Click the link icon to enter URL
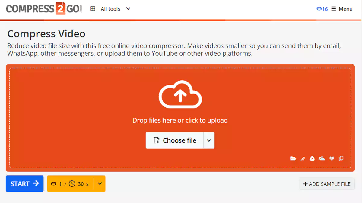The width and height of the screenshot is (362, 203). [x=303, y=159]
